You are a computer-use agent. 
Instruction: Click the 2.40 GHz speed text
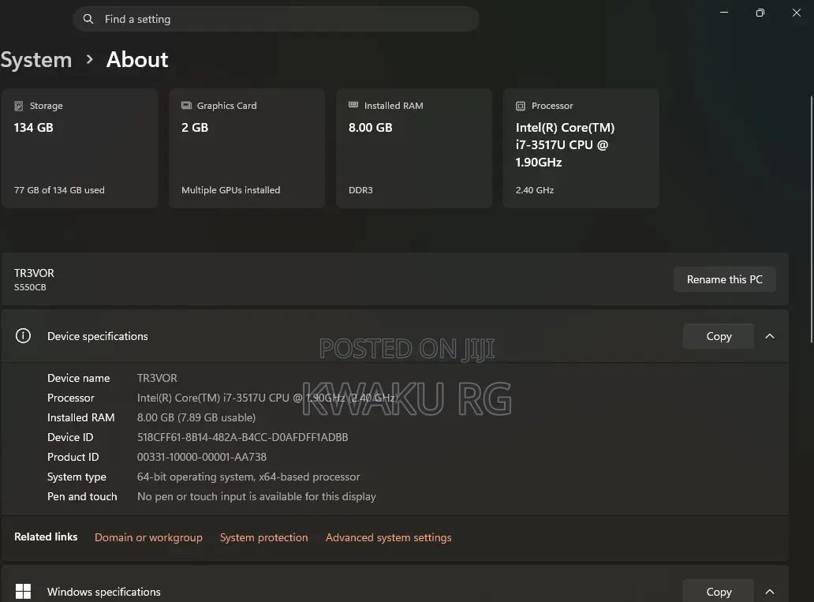tap(534, 190)
